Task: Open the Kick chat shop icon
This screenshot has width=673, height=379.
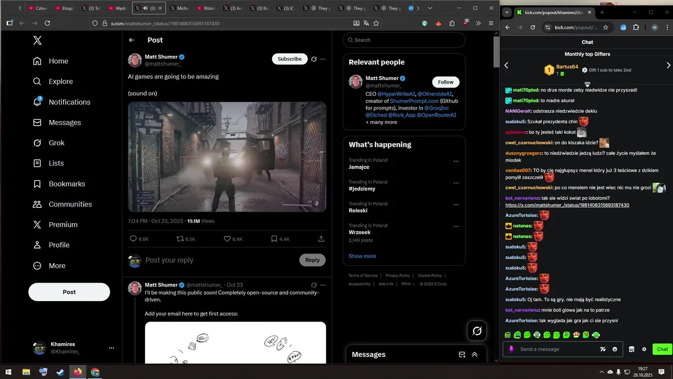Action: point(631,349)
